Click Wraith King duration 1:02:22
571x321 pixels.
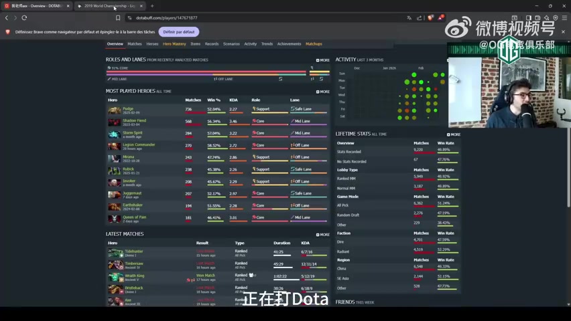pyautogui.click(x=280, y=276)
